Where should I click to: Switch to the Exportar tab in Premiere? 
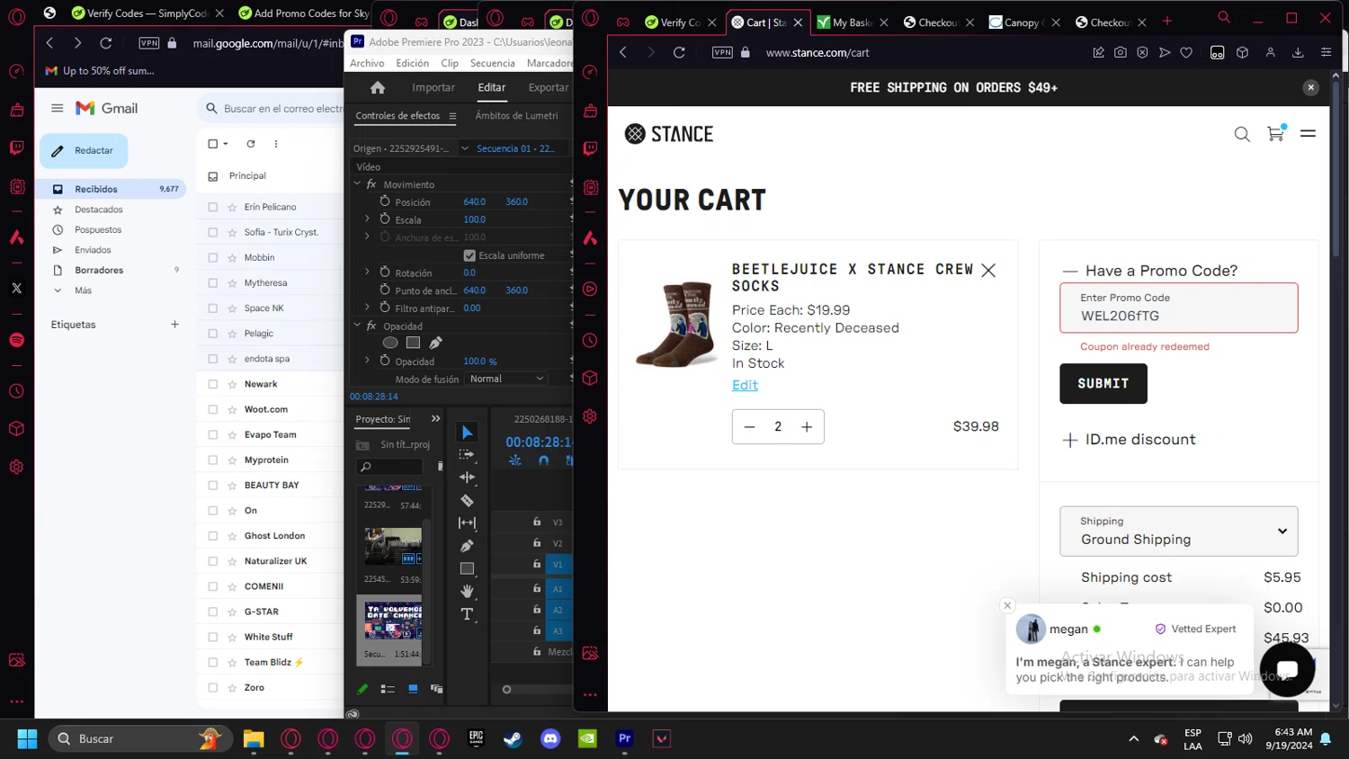548,87
